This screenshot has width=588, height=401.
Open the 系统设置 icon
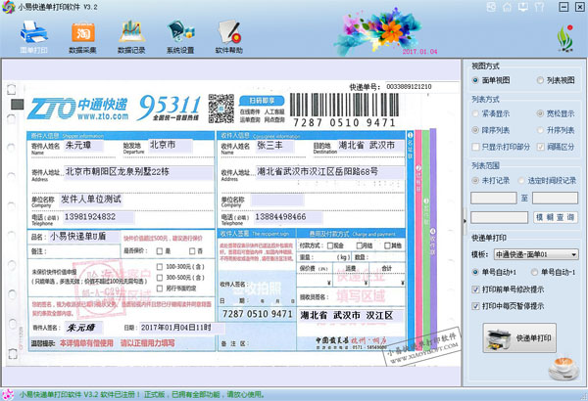click(180, 37)
